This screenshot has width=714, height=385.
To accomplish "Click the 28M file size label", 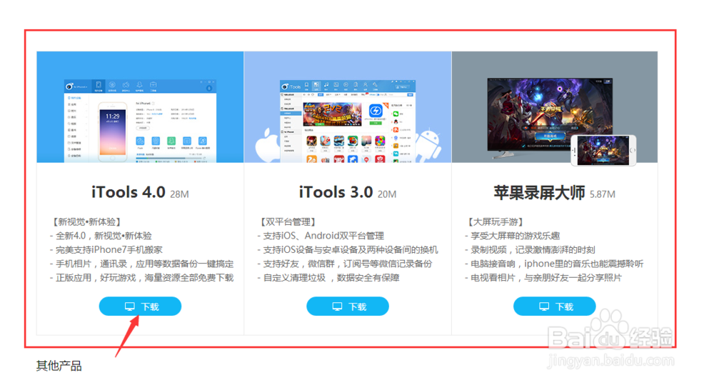I will tap(179, 194).
